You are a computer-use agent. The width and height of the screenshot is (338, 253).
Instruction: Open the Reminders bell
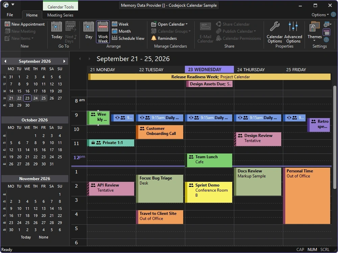164,38
